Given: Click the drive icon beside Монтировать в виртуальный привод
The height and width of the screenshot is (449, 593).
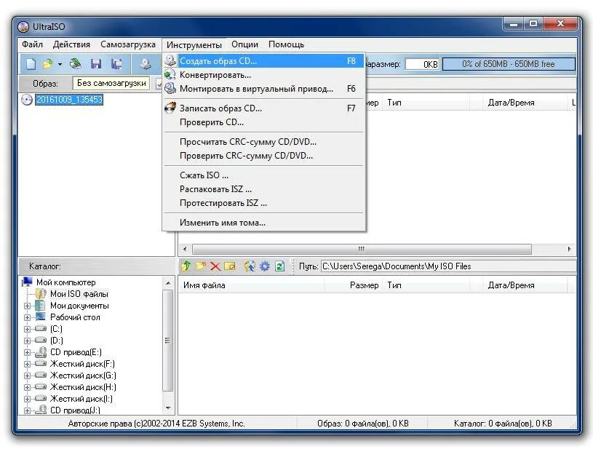Looking at the screenshot, I should [x=170, y=89].
